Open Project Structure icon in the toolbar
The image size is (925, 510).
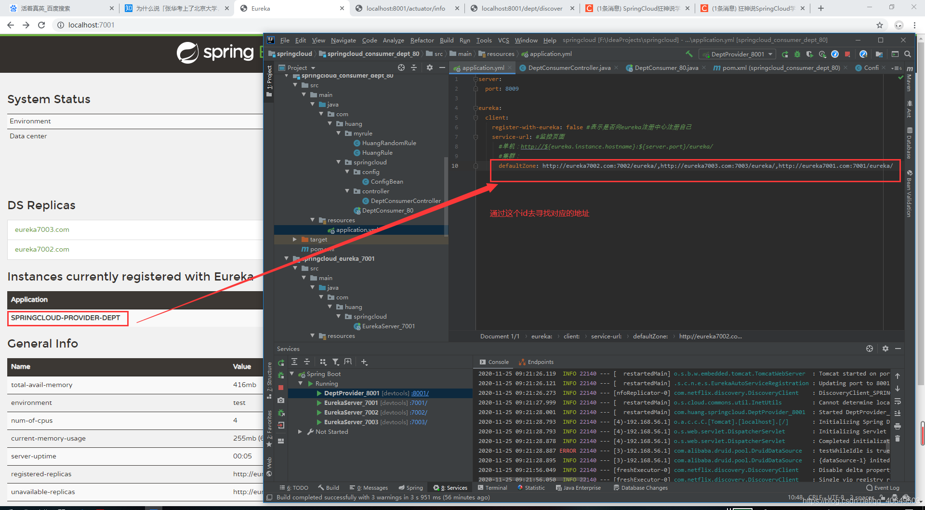click(879, 54)
